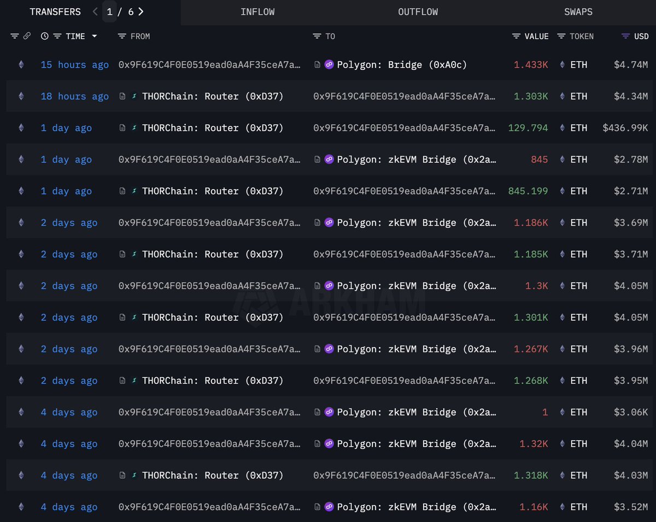The height and width of the screenshot is (522, 656).
Task: Select the TRANSFERS tab
Action: pos(55,11)
